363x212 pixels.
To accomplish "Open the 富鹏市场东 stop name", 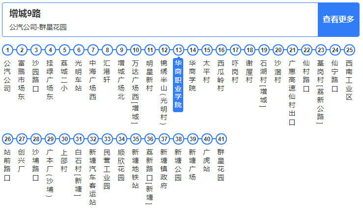I will point(22,80).
